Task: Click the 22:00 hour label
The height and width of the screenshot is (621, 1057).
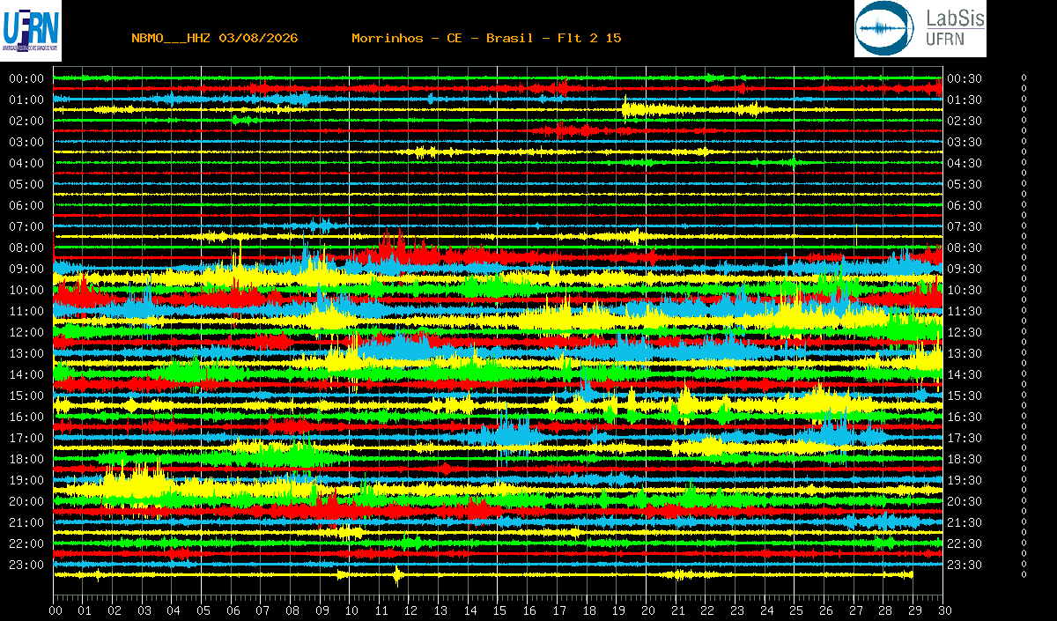Action: 26,543
